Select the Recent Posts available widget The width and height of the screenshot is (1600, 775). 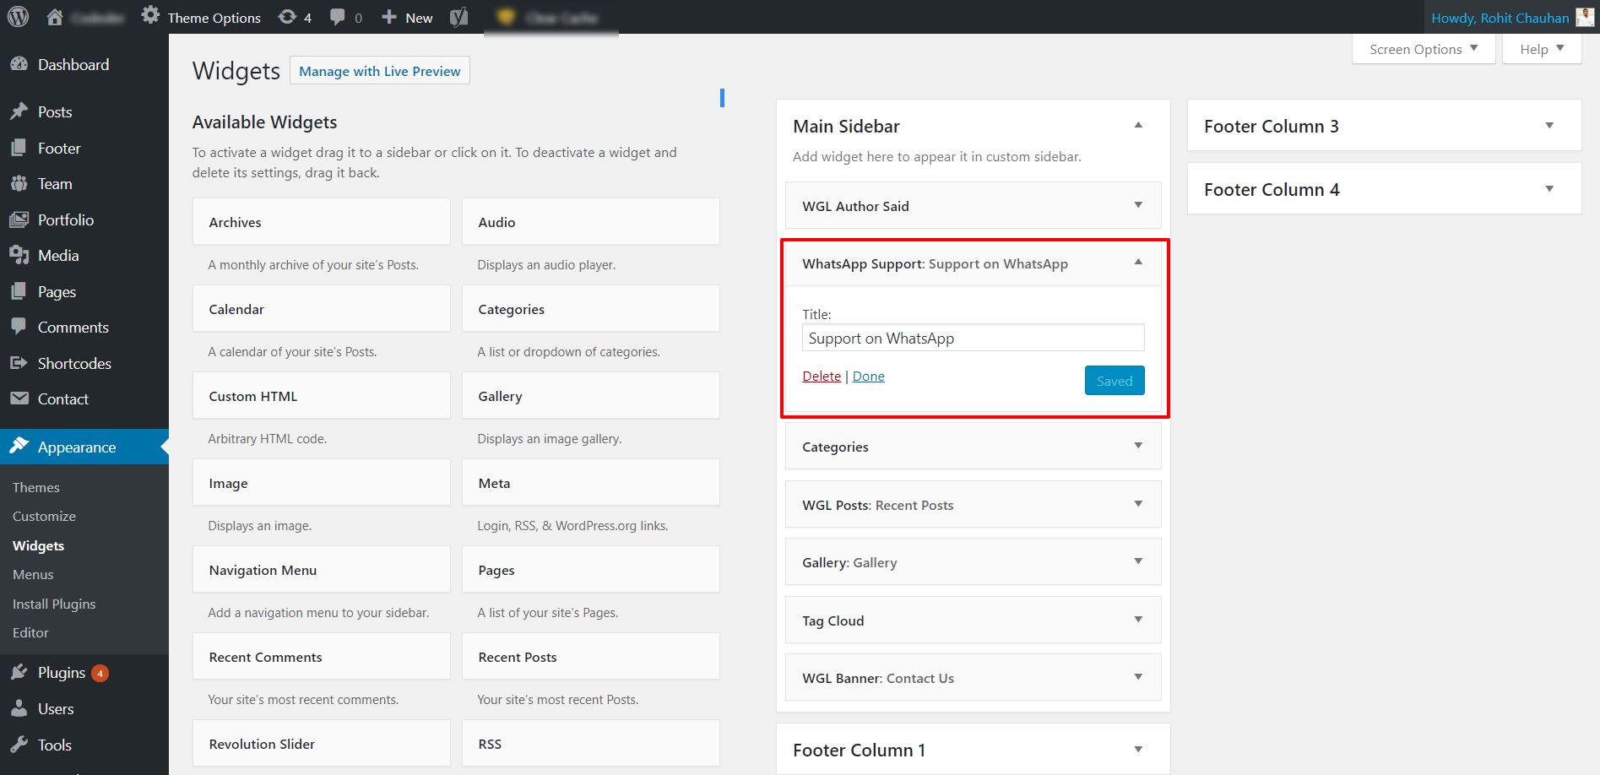click(x=591, y=657)
